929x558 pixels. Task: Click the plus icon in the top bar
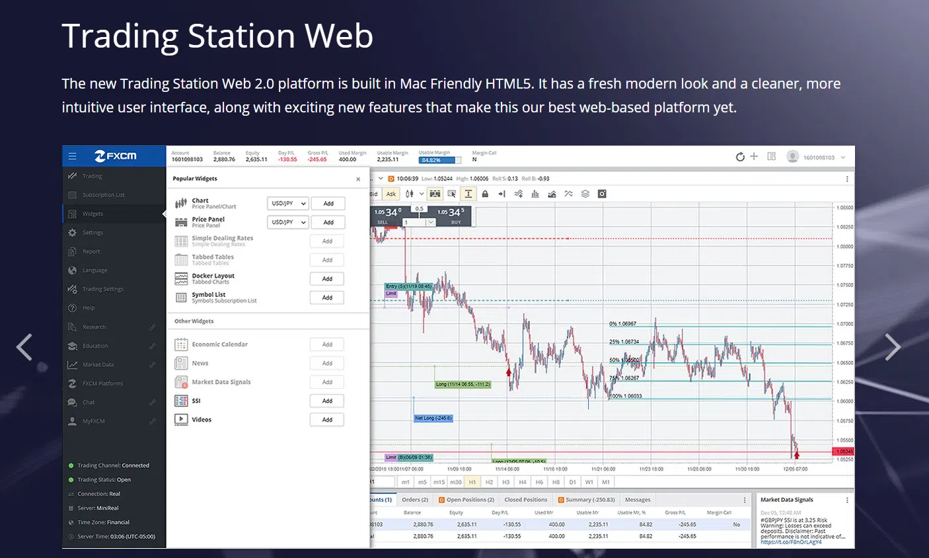click(x=754, y=156)
